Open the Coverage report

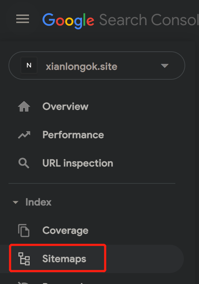[x=65, y=231]
